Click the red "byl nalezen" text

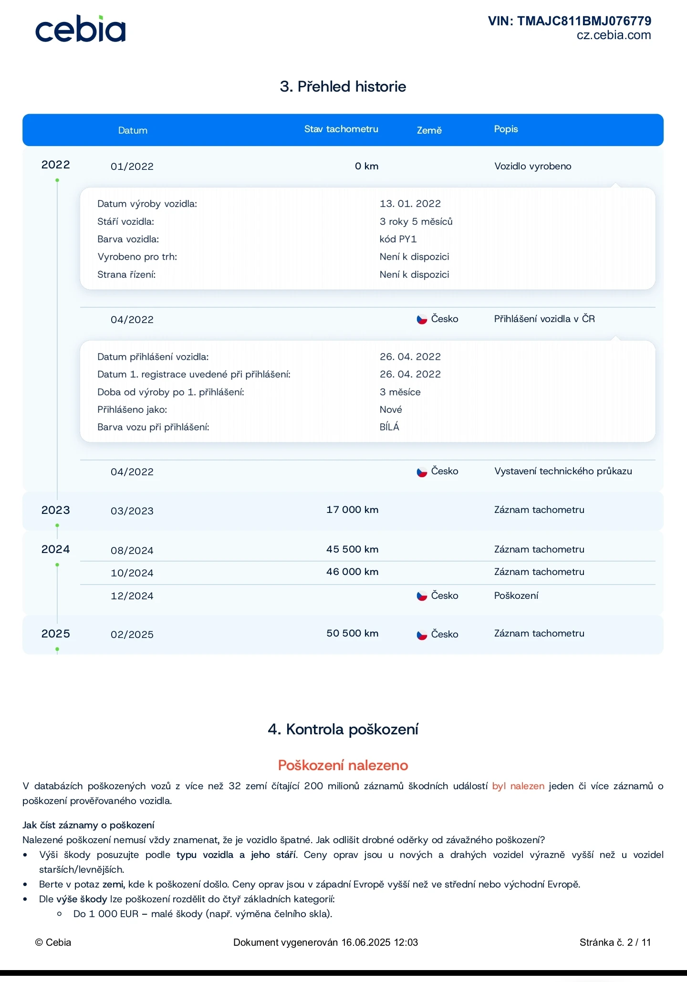(x=518, y=786)
